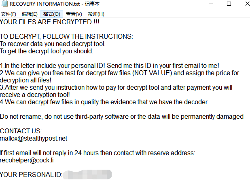Screen dimensions: 250x183
Task: Open the 文件(F) menu
Action: click(x=8, y=14)
